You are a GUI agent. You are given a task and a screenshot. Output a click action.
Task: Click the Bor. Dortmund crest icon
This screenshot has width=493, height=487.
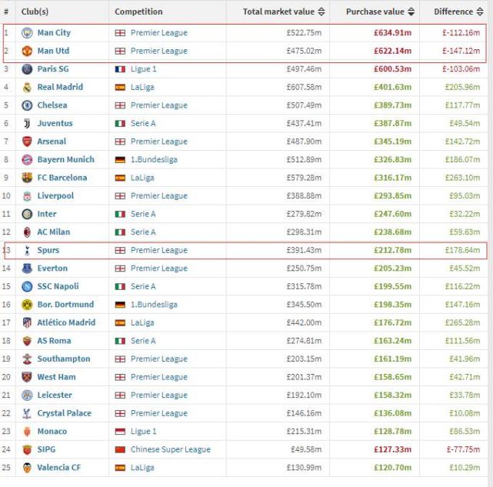pyautogui.click(x=27, y=305)
